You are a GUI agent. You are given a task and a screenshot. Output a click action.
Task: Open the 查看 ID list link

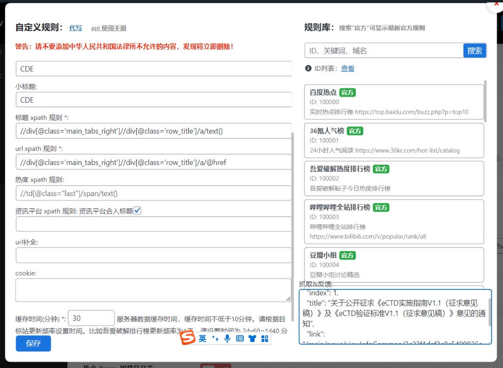(x=348, y=68)
